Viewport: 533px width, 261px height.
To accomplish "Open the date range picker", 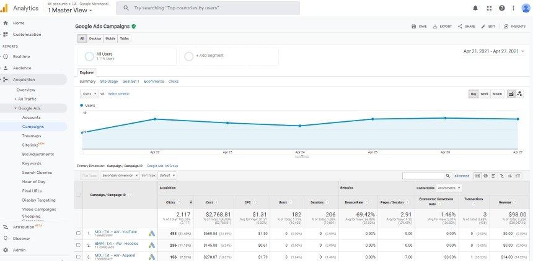I will click(494, 51).
